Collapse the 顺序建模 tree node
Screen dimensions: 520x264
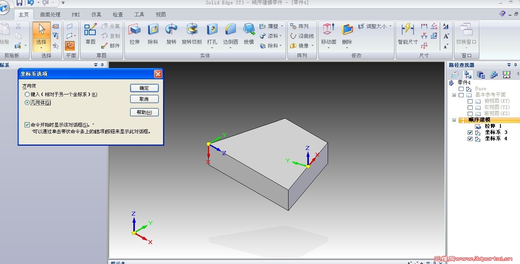click(454, 120)
